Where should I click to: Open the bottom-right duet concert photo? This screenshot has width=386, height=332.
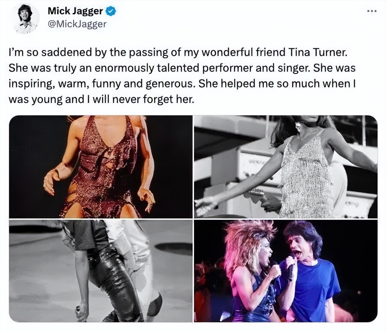285,271
